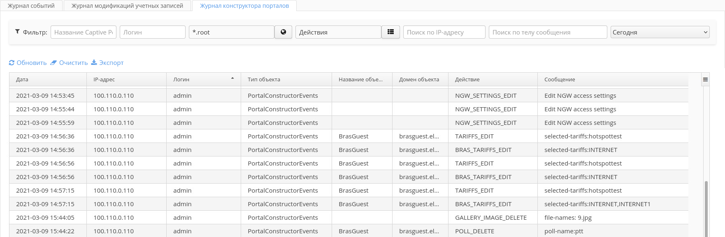The width and height of the screenshot is (725, 237).
Task: Click the Captive Portal name filter field
Action: tap(84, 32)
